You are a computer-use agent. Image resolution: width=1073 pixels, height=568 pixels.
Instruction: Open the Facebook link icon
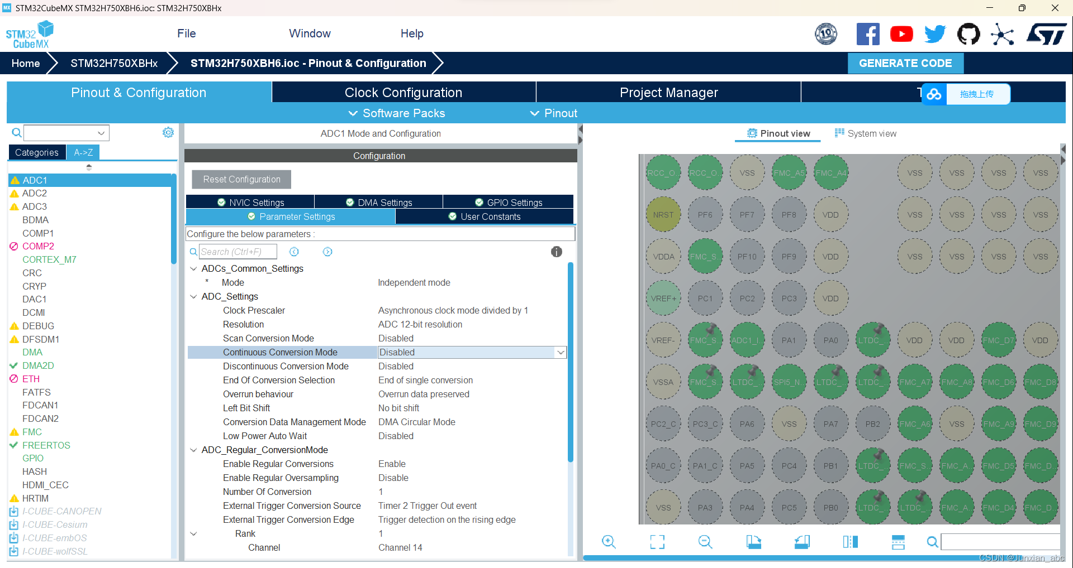click(868, 34)
